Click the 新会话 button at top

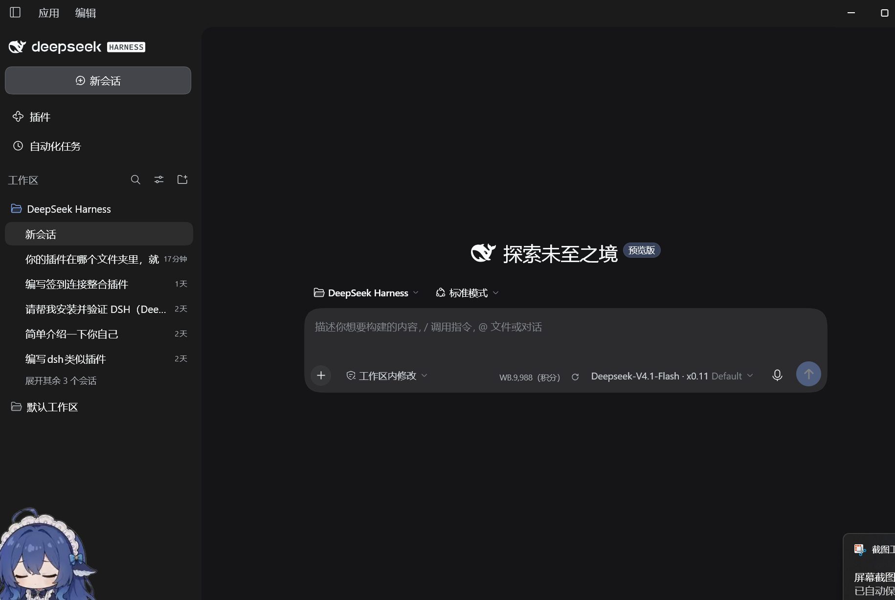(98, 80)
